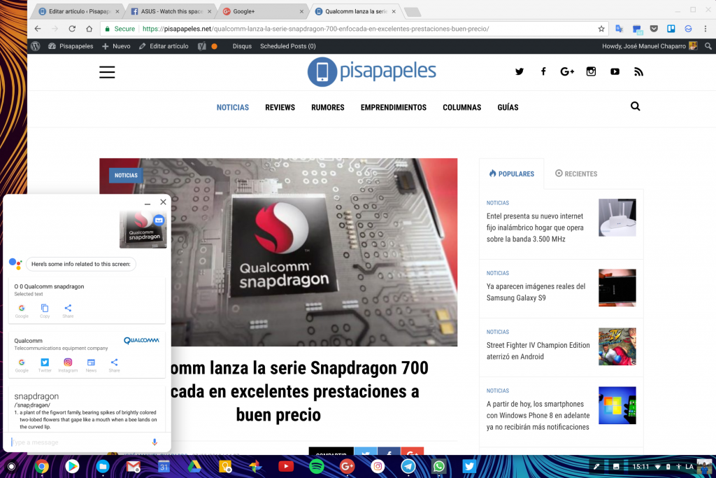716x478 pixels.
Task: Switch to the Google+ browser tab
Action: pos(264,11)
